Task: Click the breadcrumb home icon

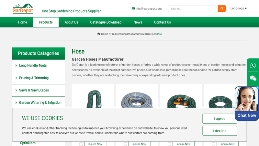Action: (x=99, y=34)
